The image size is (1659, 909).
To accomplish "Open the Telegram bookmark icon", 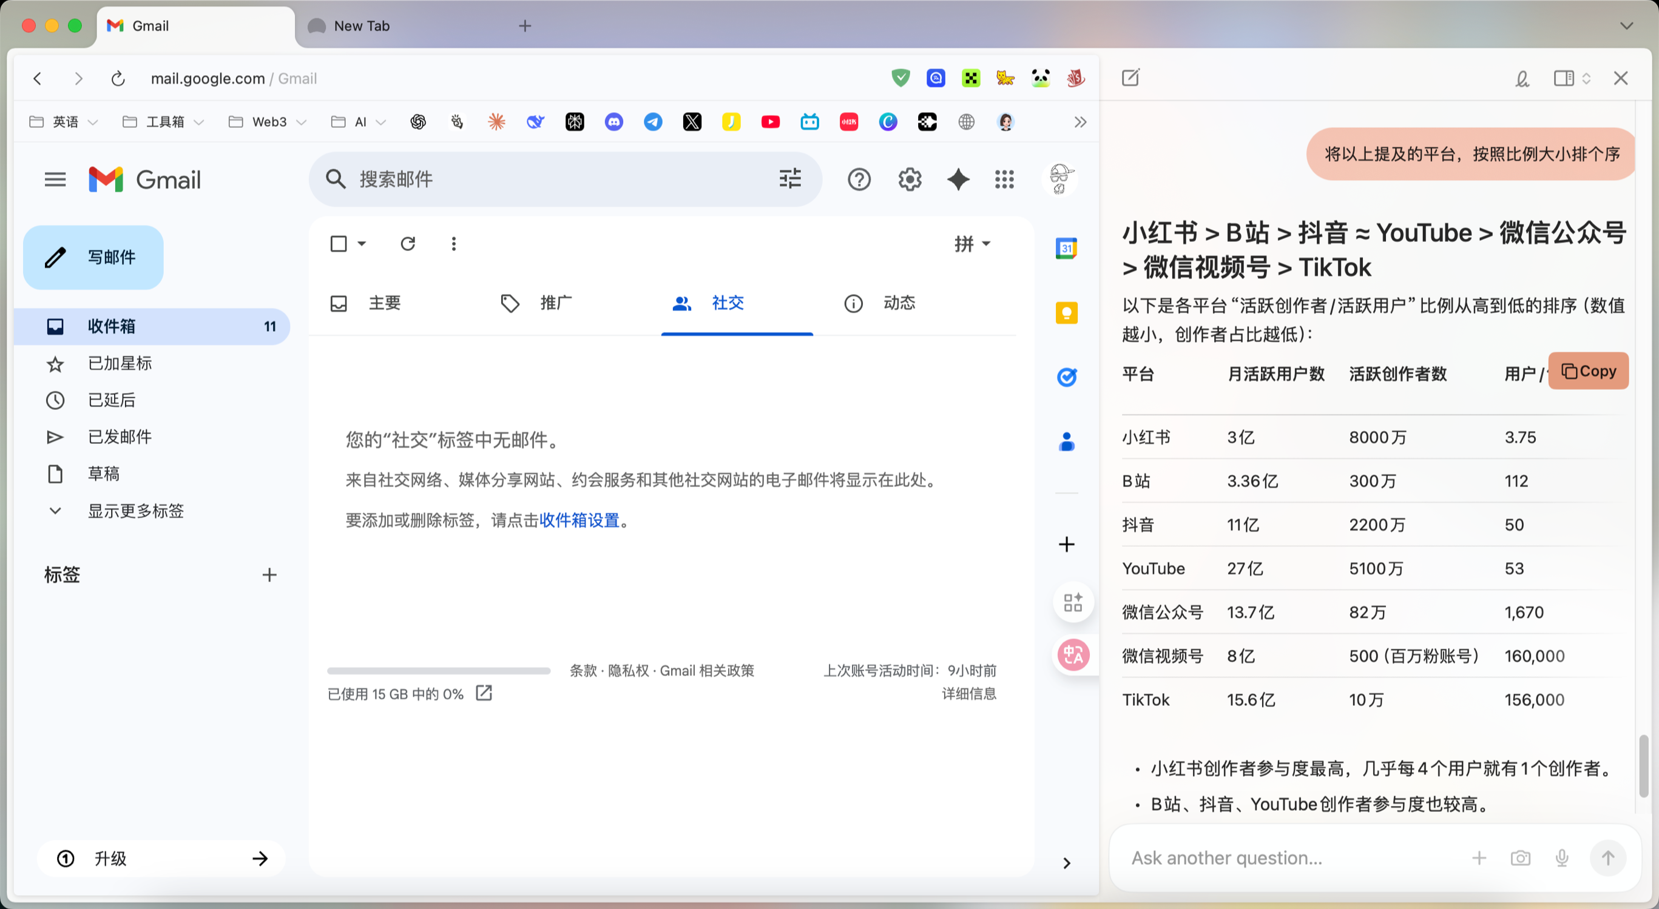I will coord(653,122).
